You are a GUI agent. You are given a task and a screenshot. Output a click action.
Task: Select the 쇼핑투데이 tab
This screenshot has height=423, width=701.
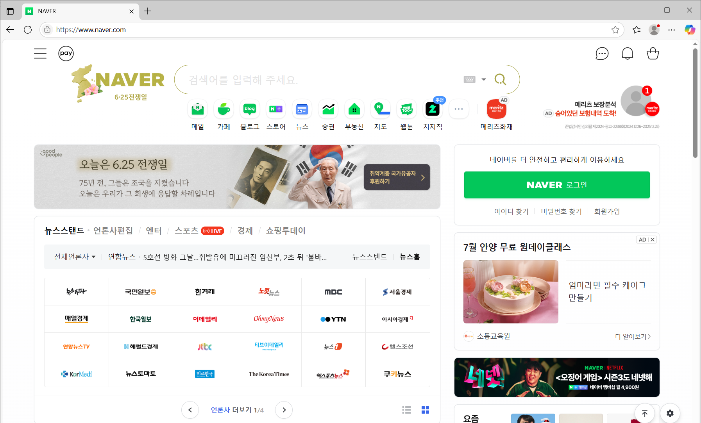coord(286,231)
